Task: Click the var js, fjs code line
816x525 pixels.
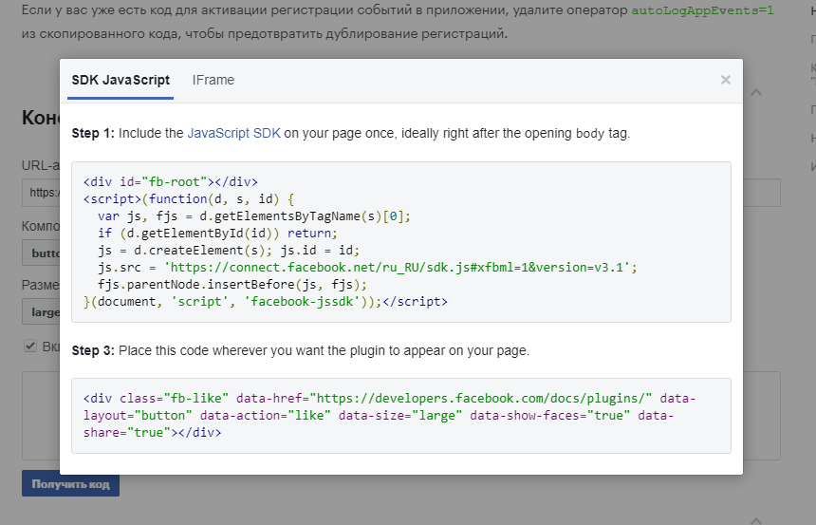Action: pos(254,216)
